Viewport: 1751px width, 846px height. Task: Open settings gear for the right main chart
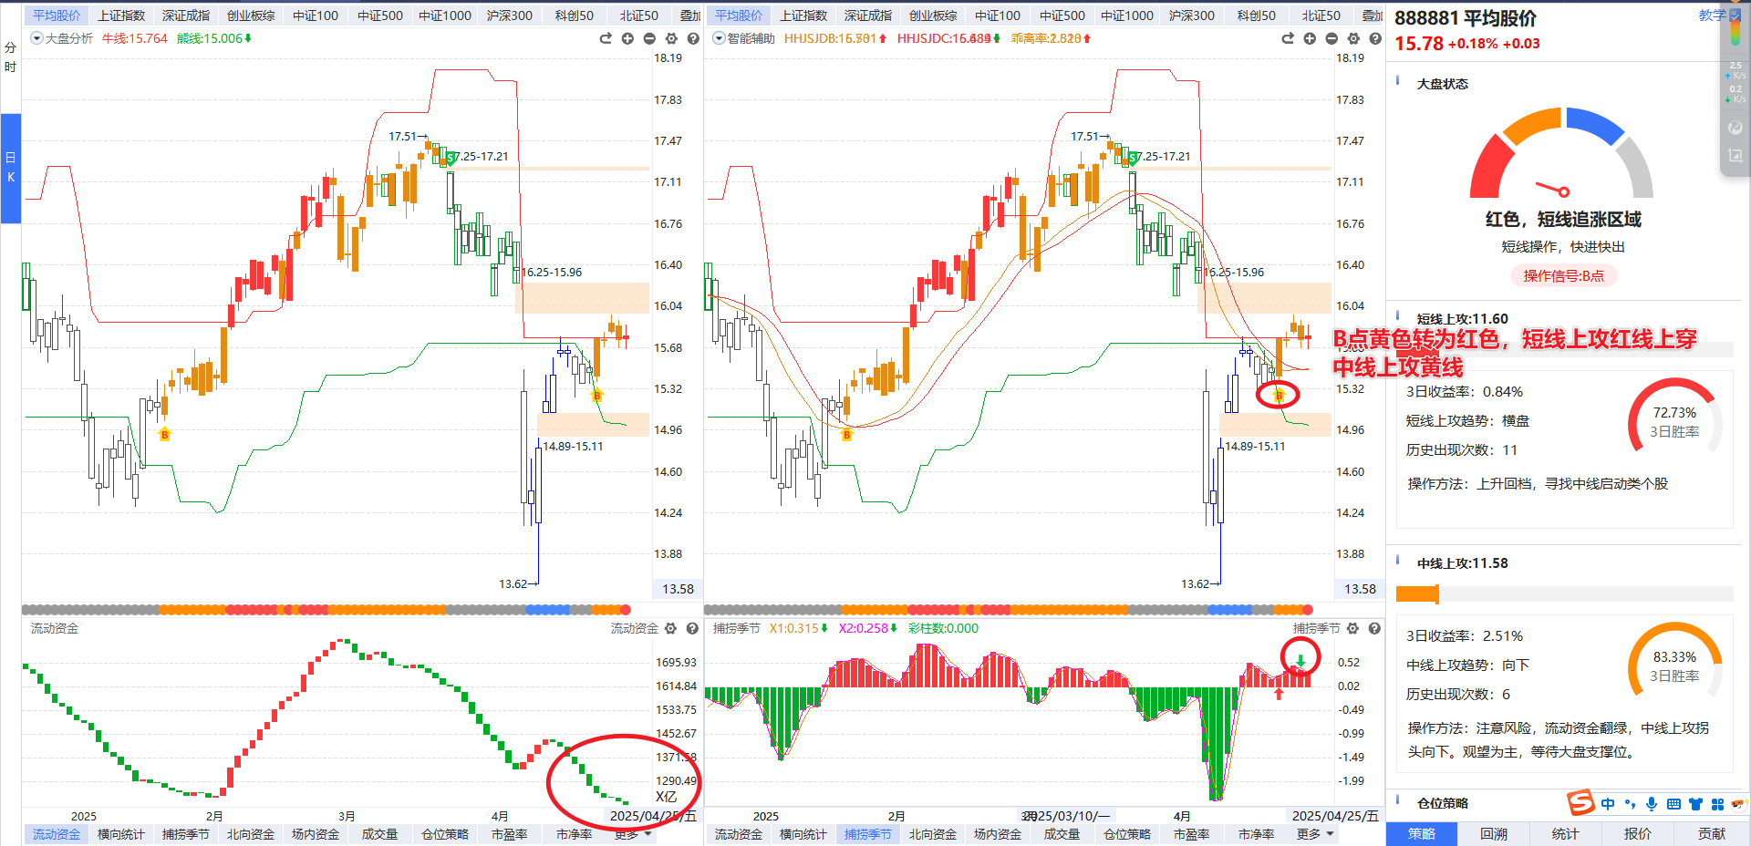click(x=1353, y=38)
